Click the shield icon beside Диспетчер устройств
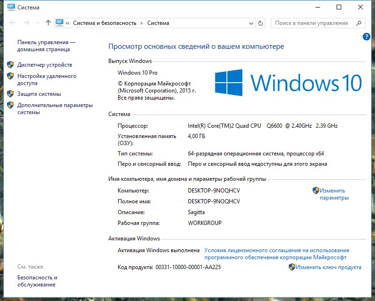Viewport: 375px width, 301px height. pyautogui.click(x=10, y=64)
